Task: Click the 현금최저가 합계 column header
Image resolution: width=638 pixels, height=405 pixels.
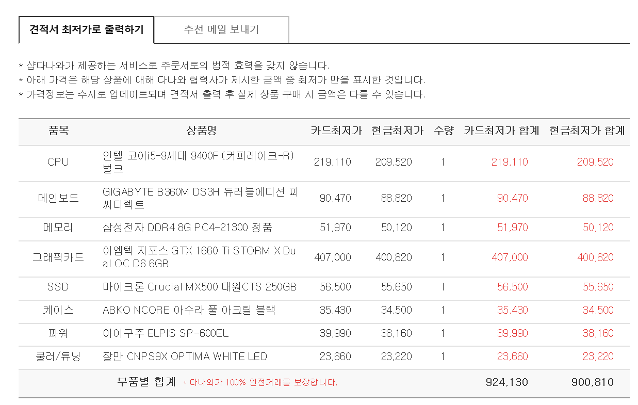Action: (587, 131)
